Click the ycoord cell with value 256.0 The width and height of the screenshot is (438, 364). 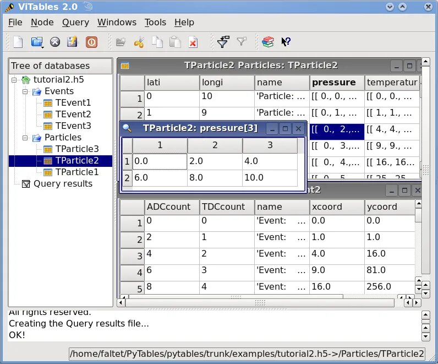(x=390, y=287)
